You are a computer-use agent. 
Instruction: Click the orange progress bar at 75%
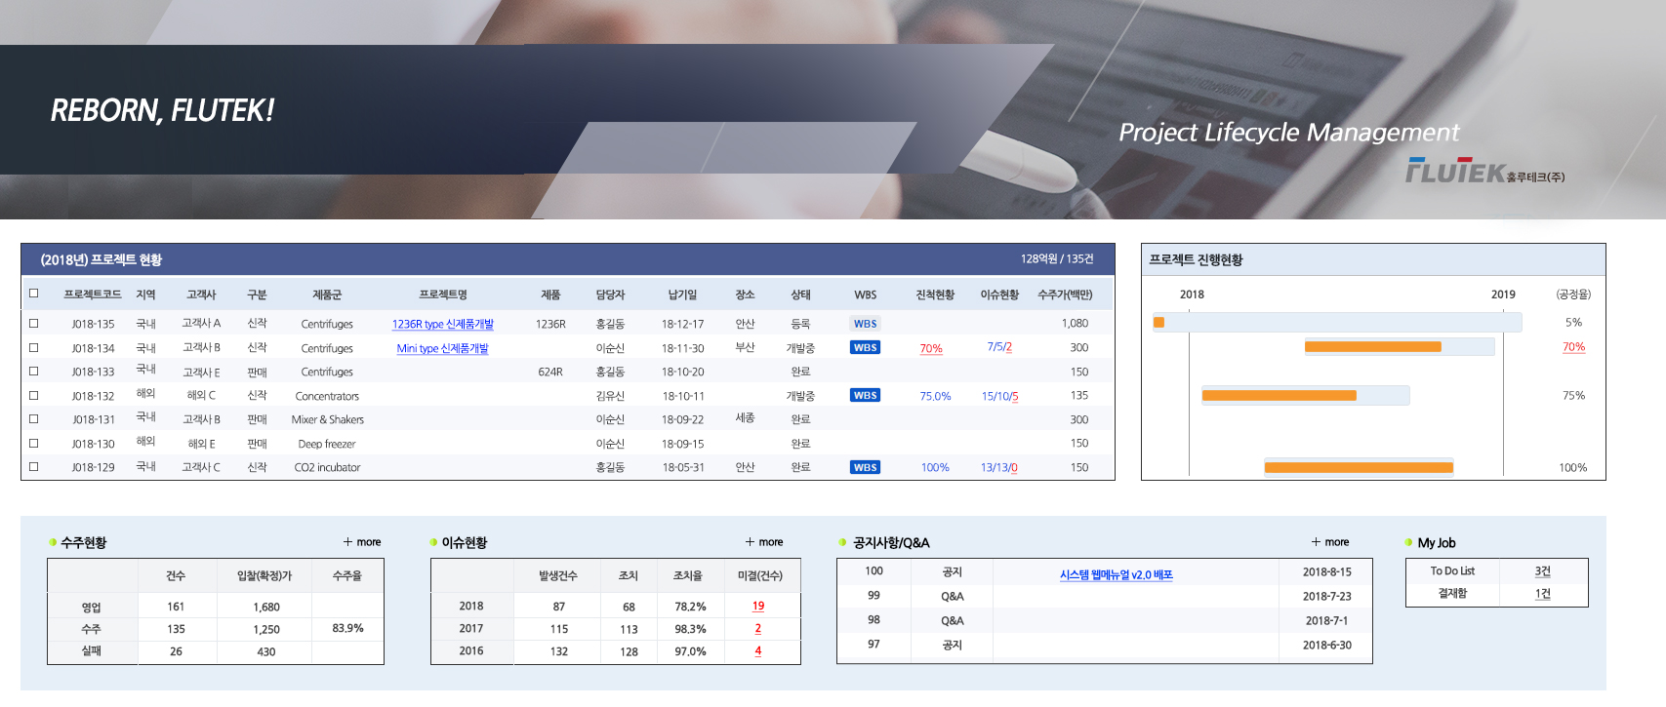click(1279, 395)
